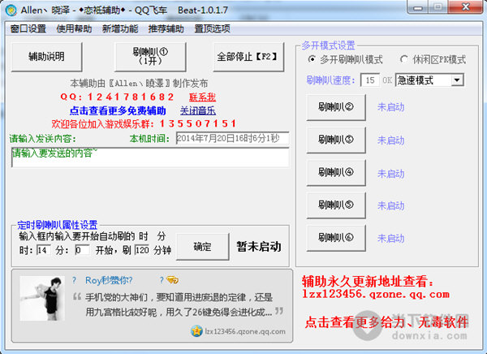Click the 分 minute field showing 0
Image resolution: width=487 pixels, height=354 pixels.
point(82,250)
